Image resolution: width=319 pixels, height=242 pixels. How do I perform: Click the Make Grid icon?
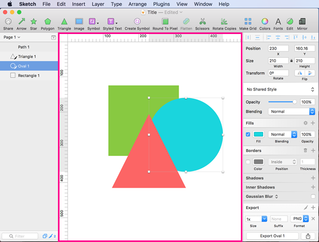(x=248, y=22)
